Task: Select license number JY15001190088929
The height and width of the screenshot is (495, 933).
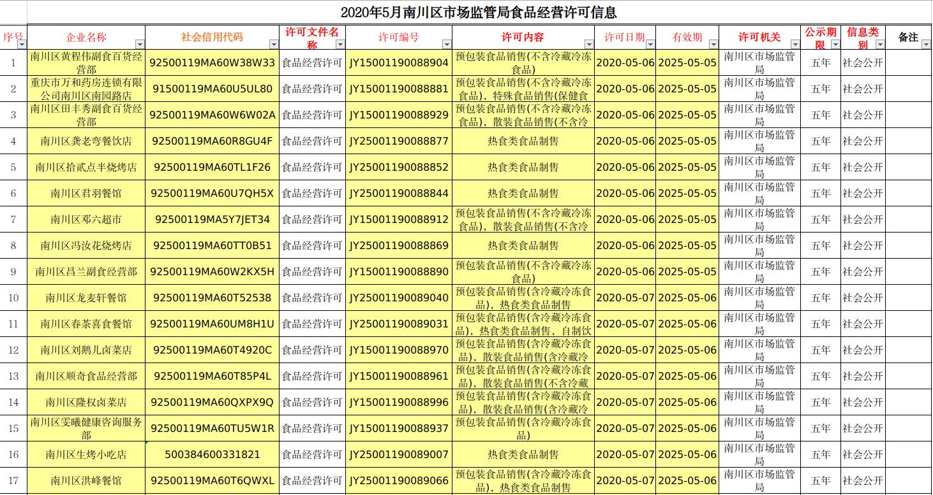Action: tap(399, 115)
